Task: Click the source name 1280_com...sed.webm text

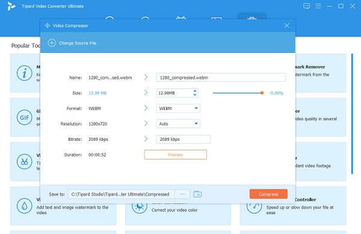Action: [110, 78]
